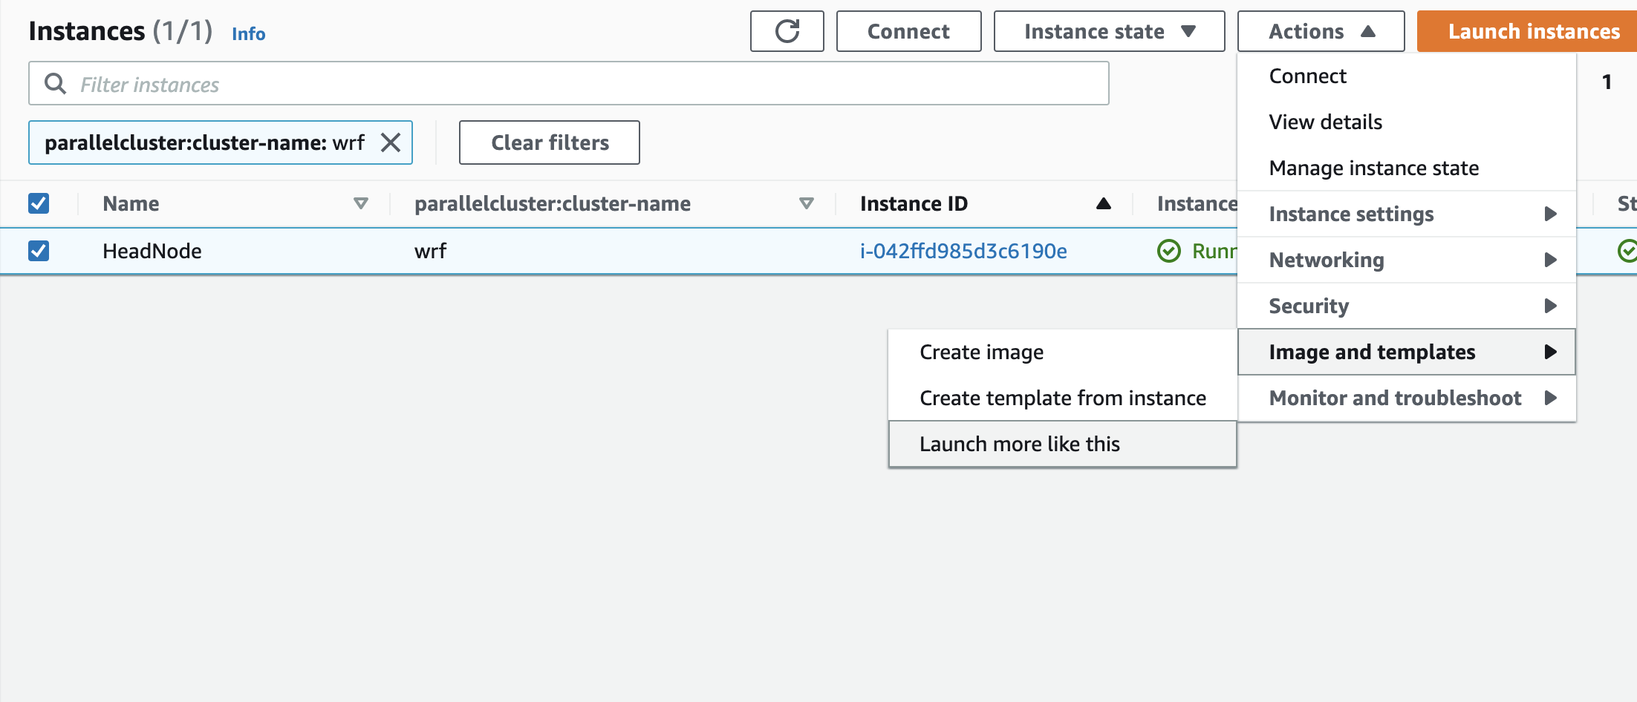Click the Name column filter triangle
This screenshot has height=702, width=1637.
tap(361, 203)
